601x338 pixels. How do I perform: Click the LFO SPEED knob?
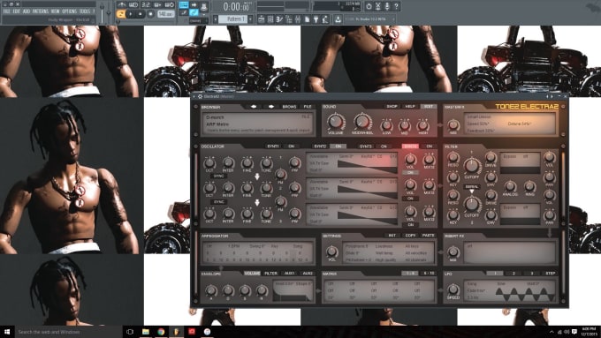point(453,289)
